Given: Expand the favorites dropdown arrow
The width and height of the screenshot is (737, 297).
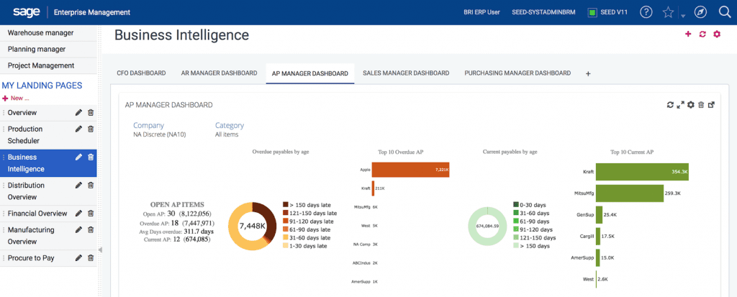Looking at the screenshot, I should point(683,16).
